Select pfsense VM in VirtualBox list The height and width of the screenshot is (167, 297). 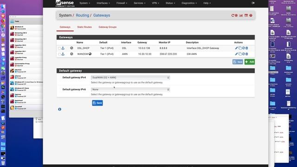[26, 77]
